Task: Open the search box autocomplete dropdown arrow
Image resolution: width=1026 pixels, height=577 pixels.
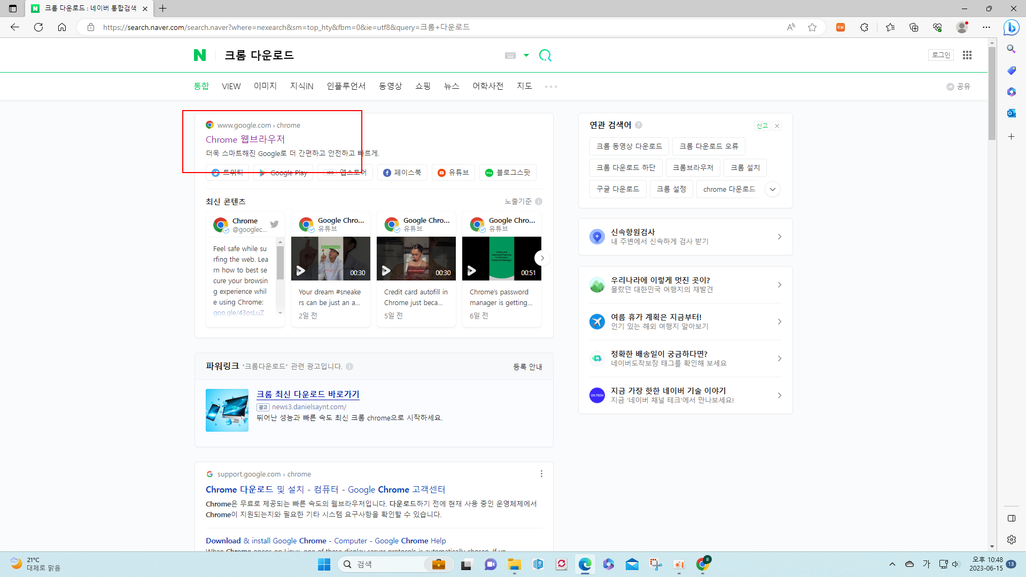Action: point(526,56)
